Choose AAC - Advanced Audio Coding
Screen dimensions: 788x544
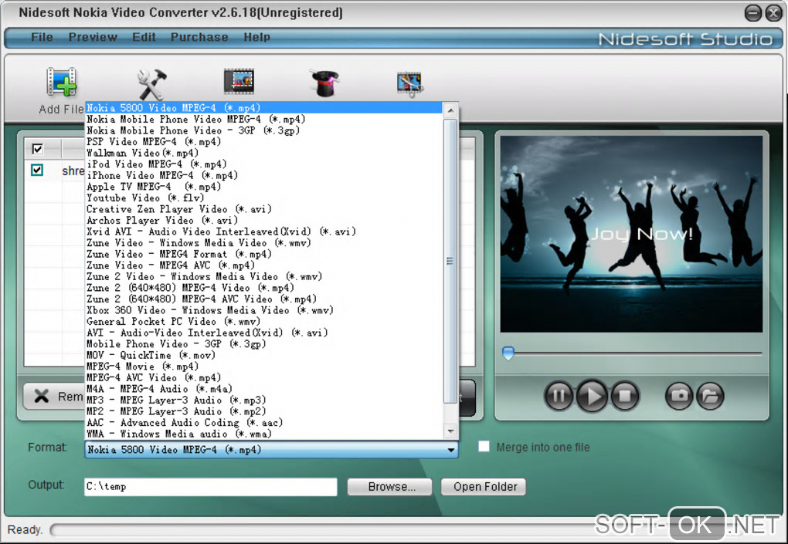coord(264,423)
